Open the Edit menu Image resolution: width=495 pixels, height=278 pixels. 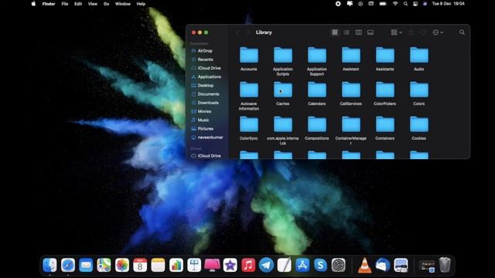(x=78, y=4)
